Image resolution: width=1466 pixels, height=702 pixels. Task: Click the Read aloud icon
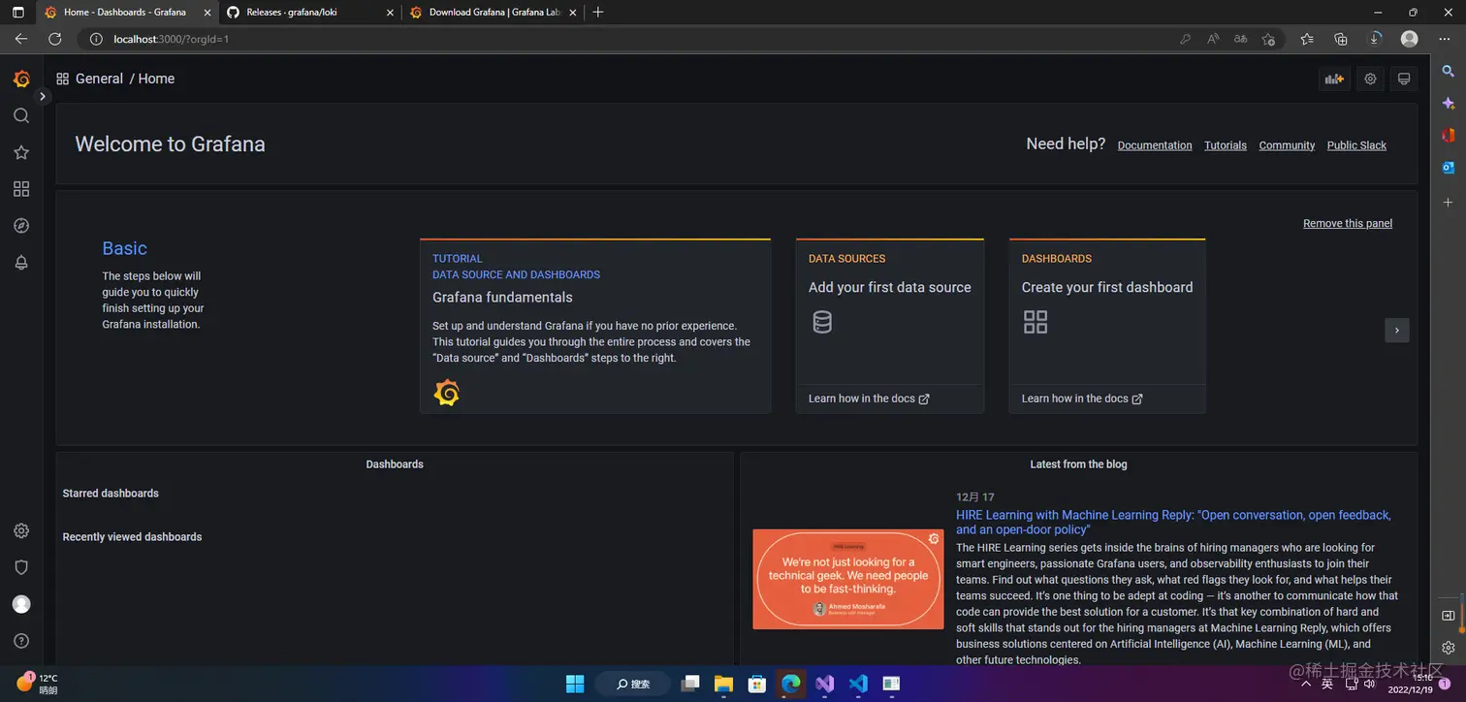[1213, 39]
